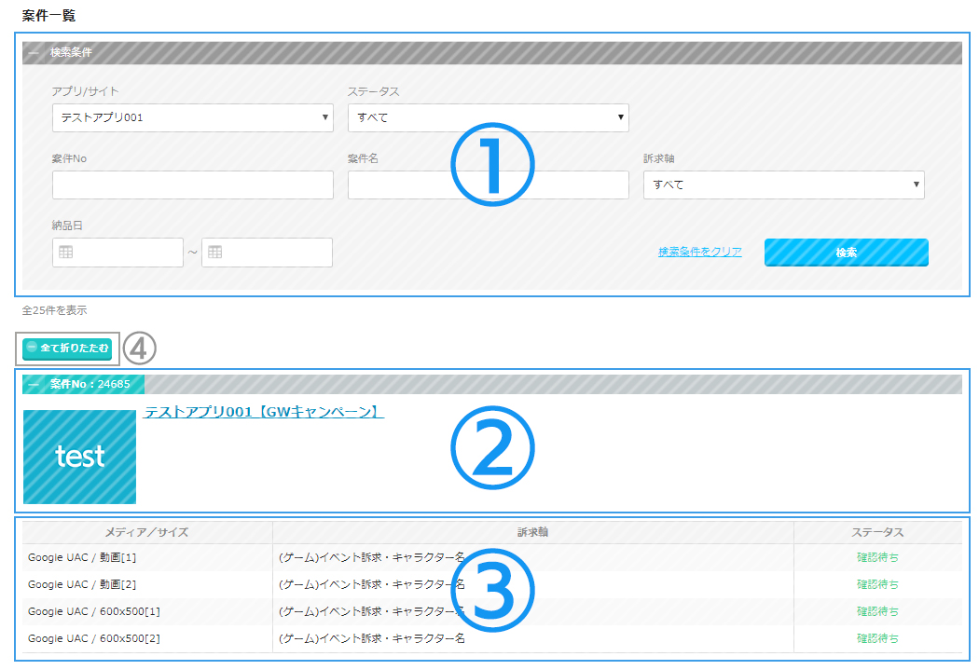Click the 検索 button
Image resolution: width=979 pixels, height=670 pixels.
pos(846,253)
